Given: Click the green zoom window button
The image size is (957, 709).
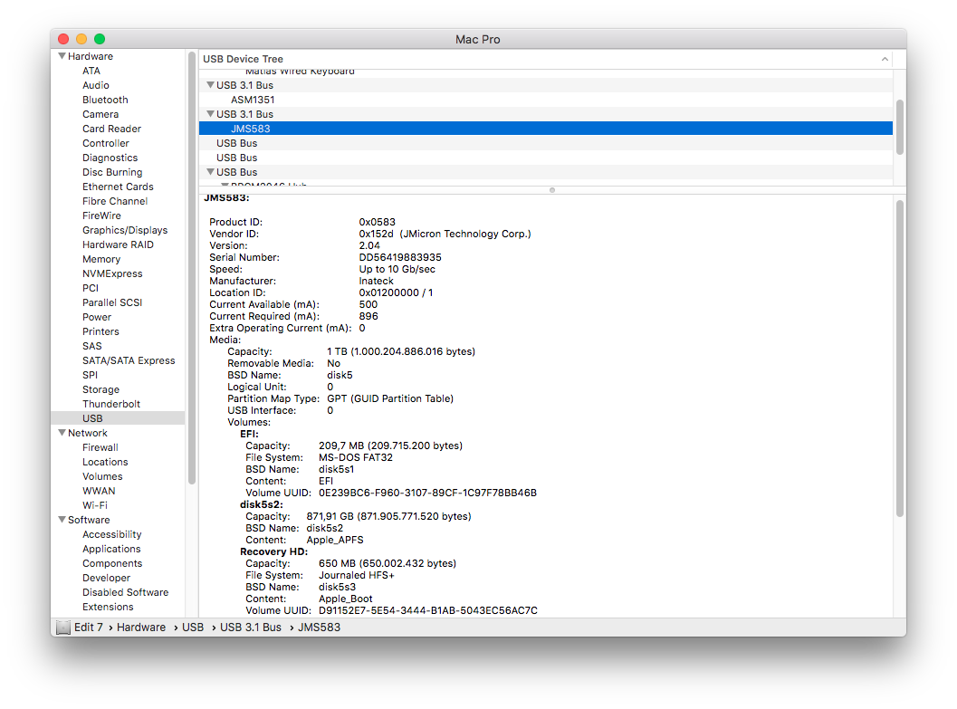Looking at the screenshot, I should (x=100, y=39).
